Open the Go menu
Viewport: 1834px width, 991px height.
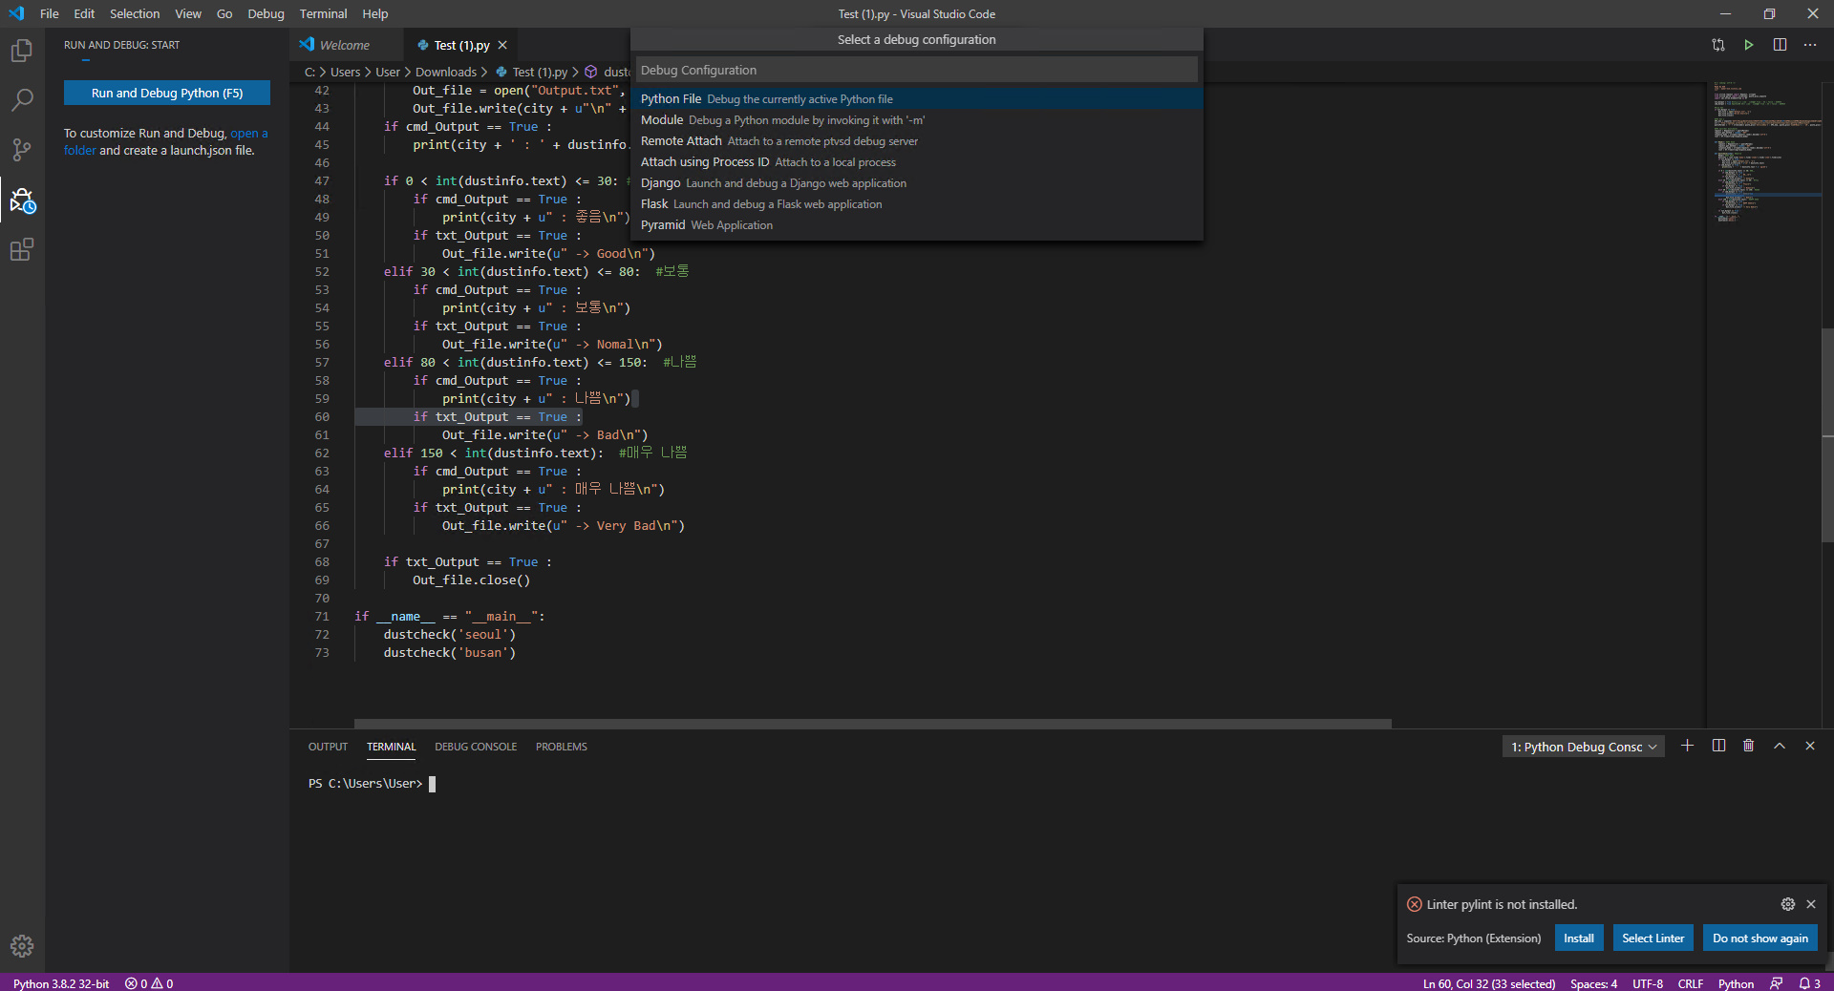pos(224,13)
